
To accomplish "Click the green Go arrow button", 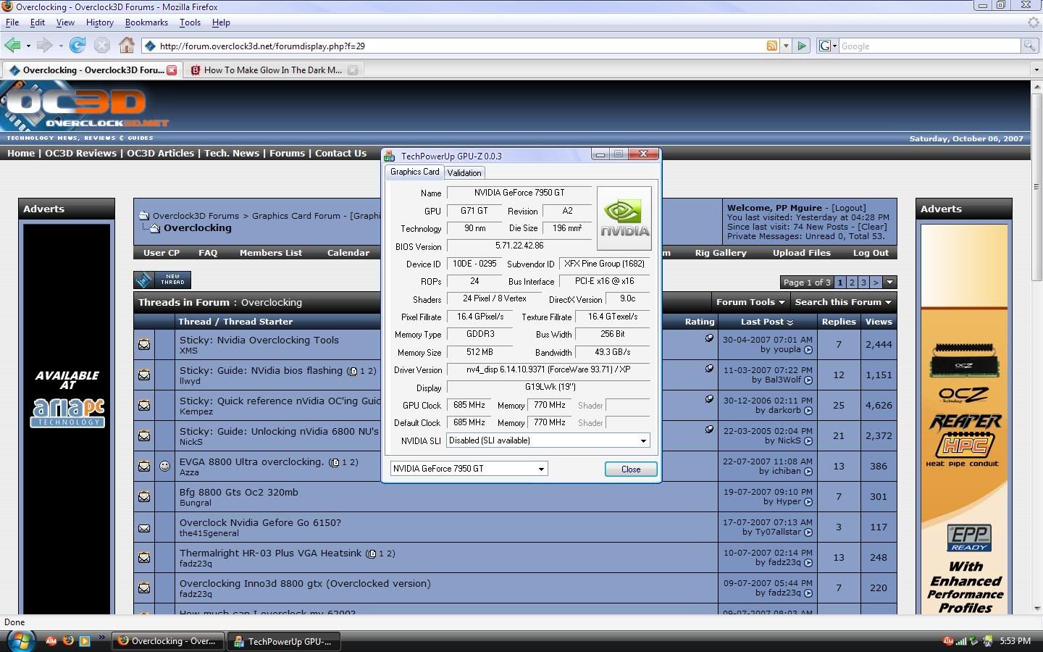I will point(802,46).
